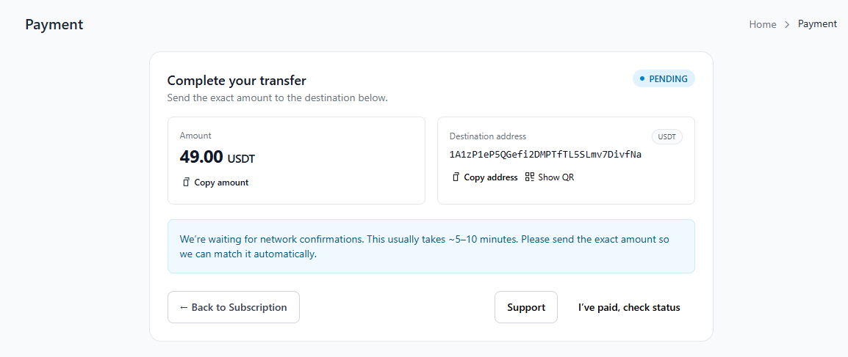Navigate to Home in the breadcrumb
The height and width of the screenshot is (357, 848).
(x=763, y=24)
